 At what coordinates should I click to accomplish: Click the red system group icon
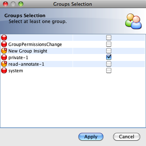click(x=4, y=70)
